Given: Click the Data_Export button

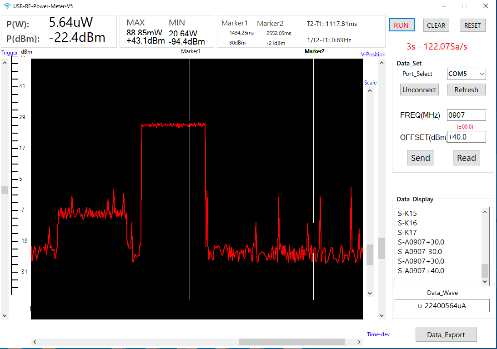Looking at the screenshot, I should point(446,334).
